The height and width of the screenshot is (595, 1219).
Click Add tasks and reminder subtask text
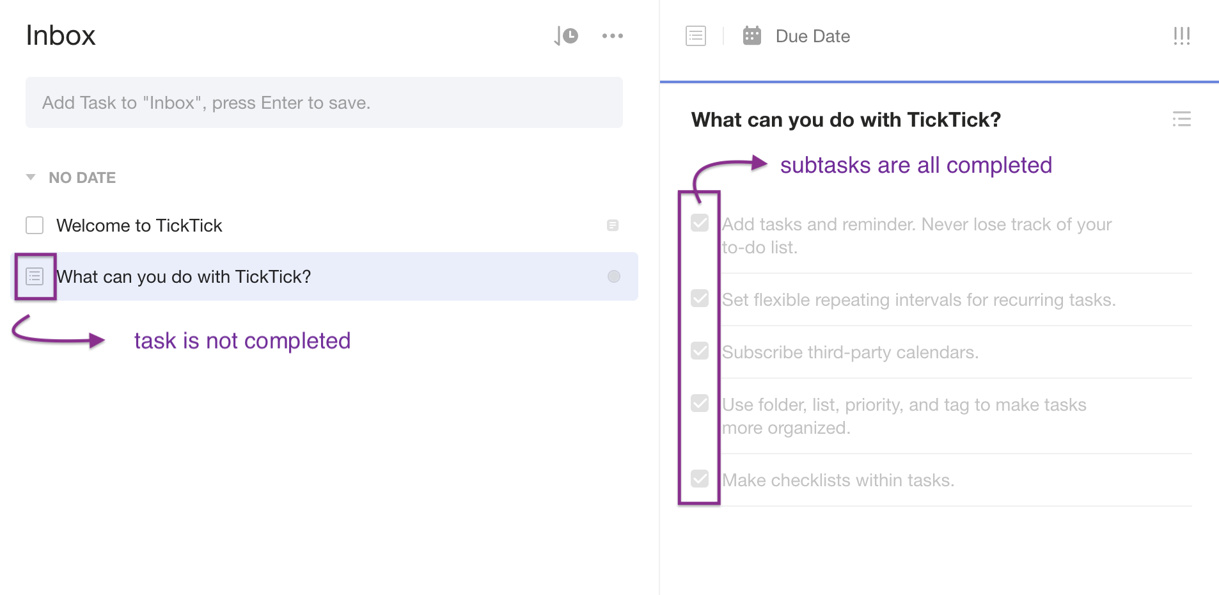917,236
